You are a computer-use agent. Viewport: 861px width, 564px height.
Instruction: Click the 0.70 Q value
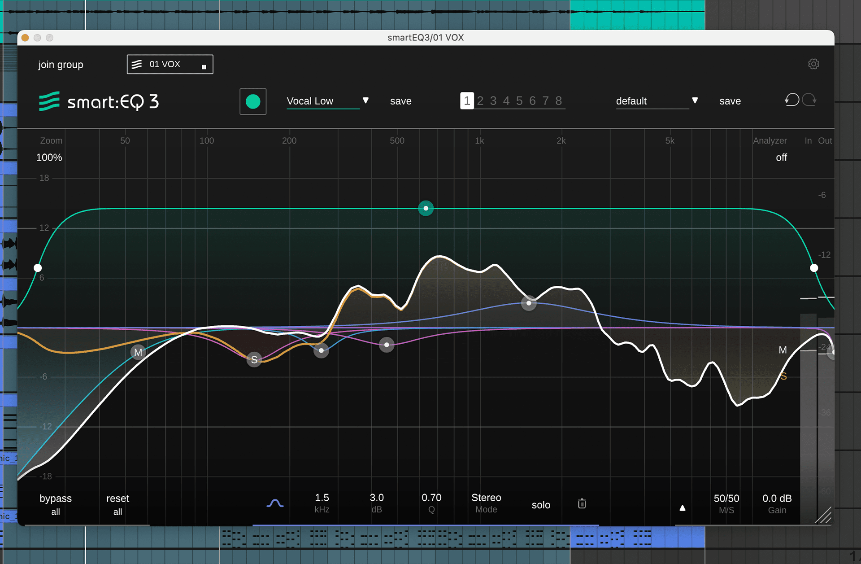pos(431,498)
